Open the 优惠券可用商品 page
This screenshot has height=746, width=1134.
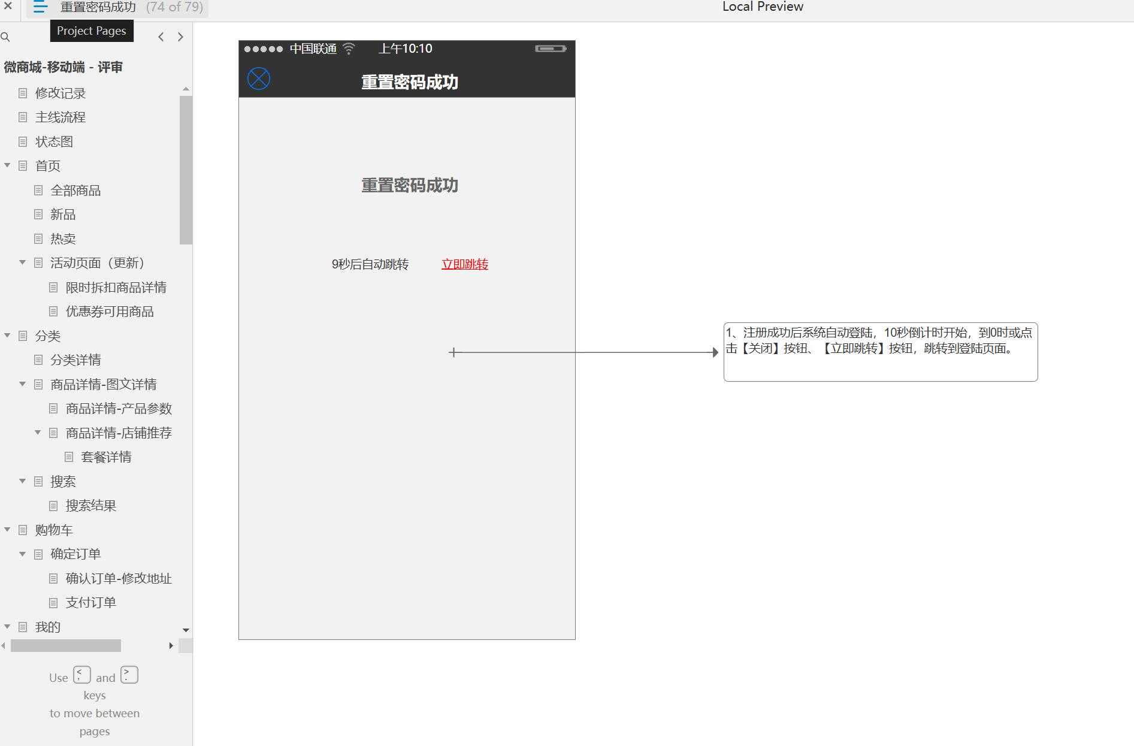tap(108, 311)
